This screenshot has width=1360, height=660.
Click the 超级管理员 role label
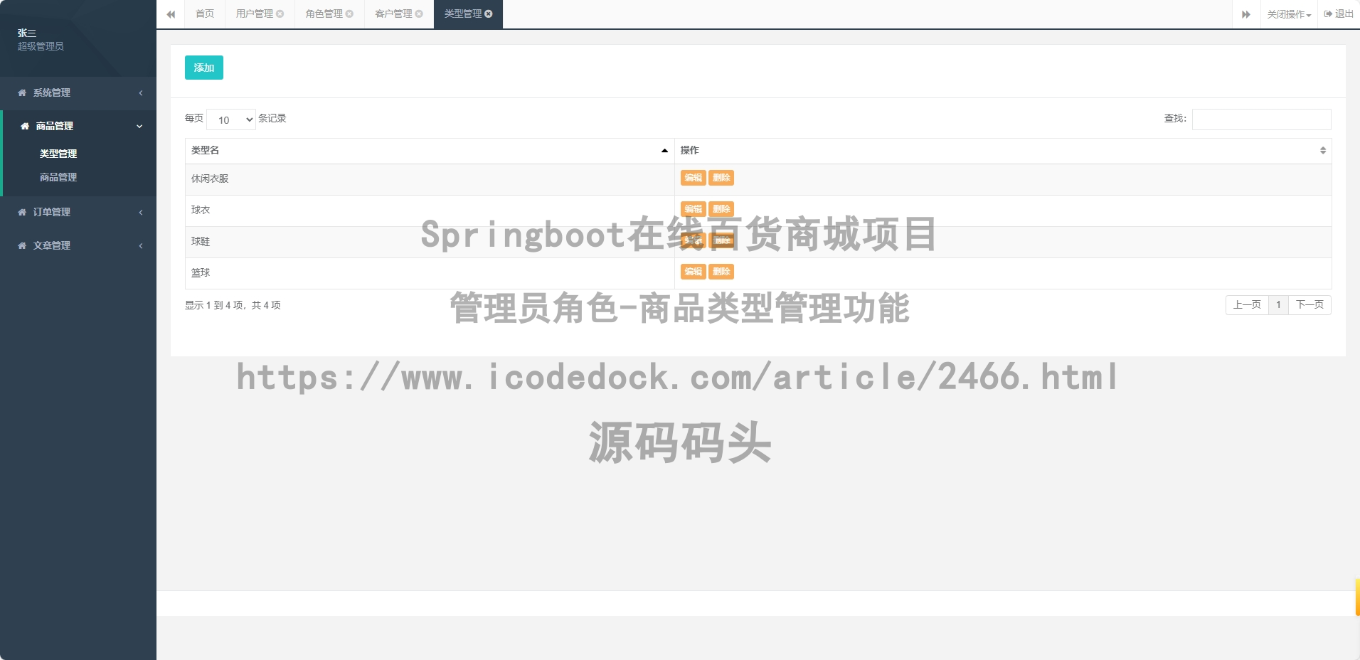[41, 46]
